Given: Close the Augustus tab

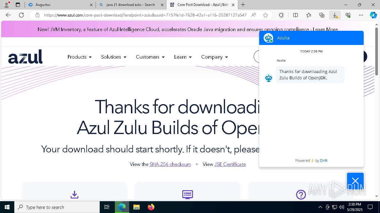Looking at the screenshot, I should [91, 5].
